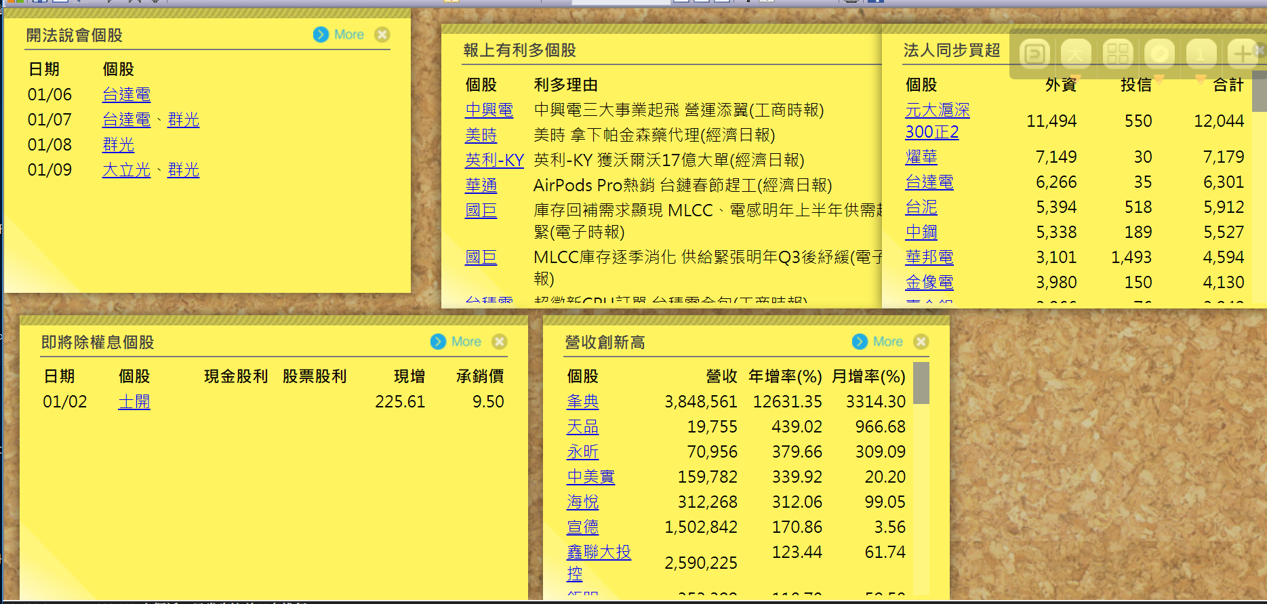Open the 中美實 link in 營收創新高
Image resolution: width=1267 pixels, height=604 pixels.
pos(590,477)
